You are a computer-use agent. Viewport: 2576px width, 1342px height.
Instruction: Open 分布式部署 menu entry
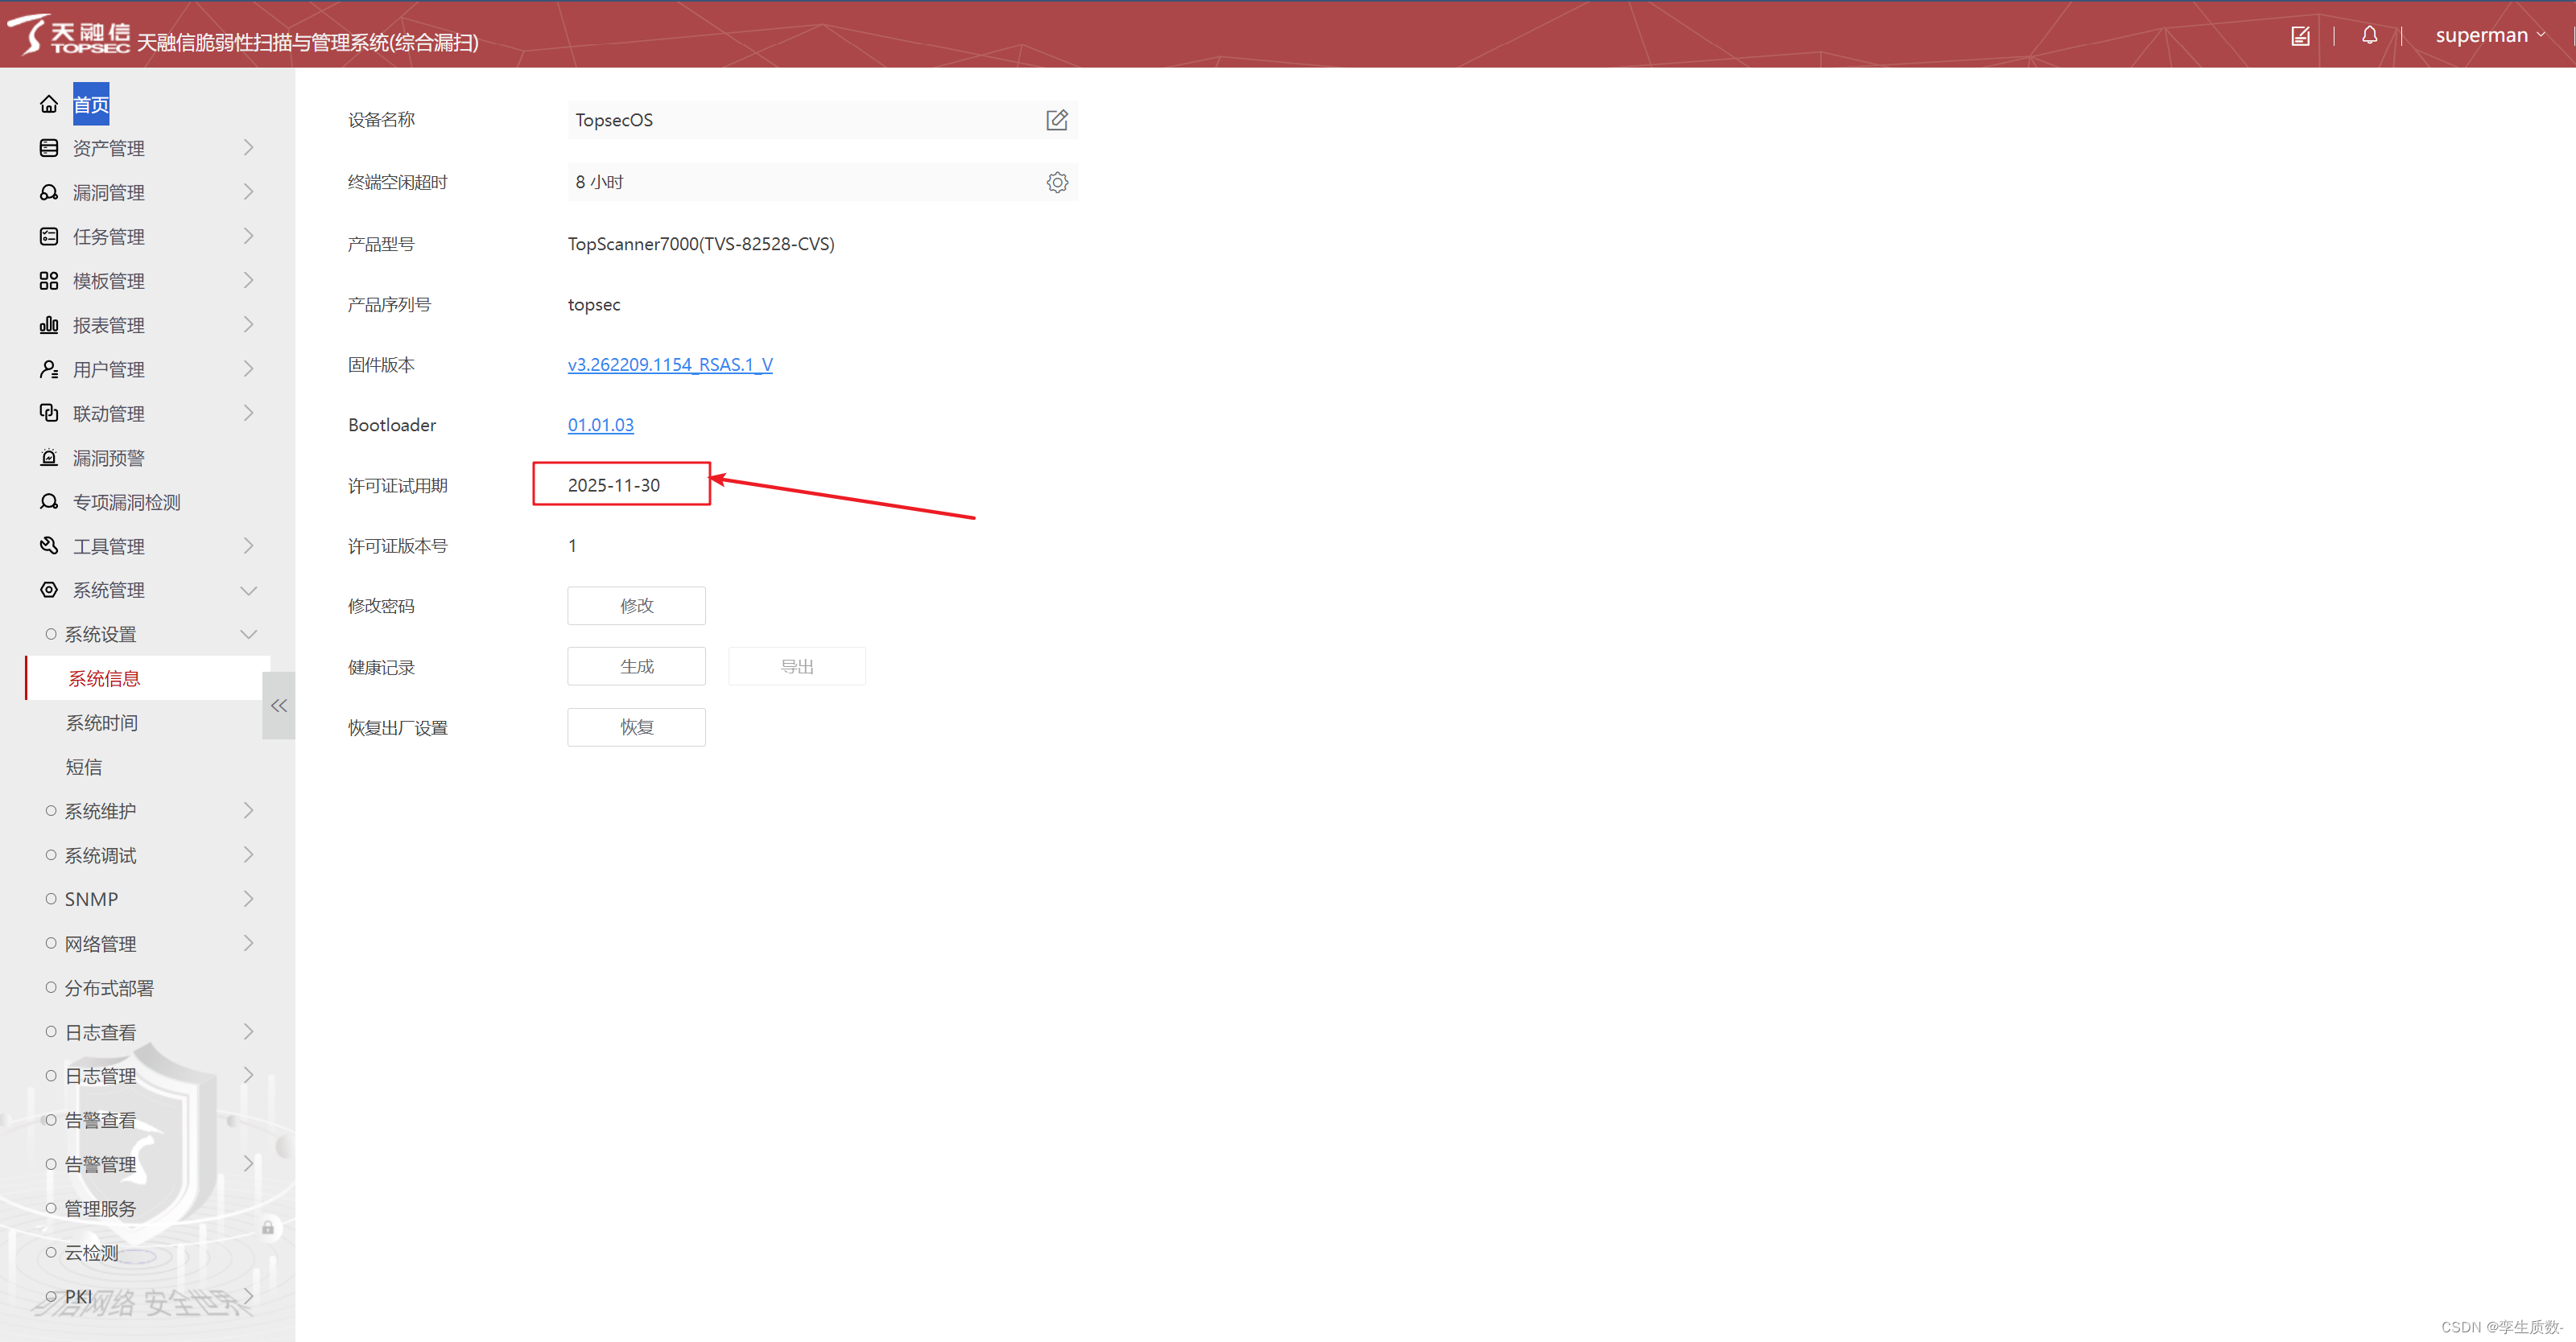(x=109, y=987)
